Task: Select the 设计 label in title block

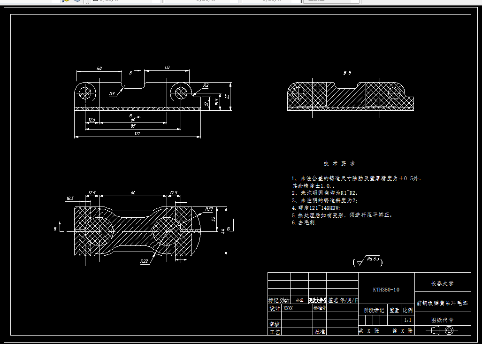Action: [275, 308]
